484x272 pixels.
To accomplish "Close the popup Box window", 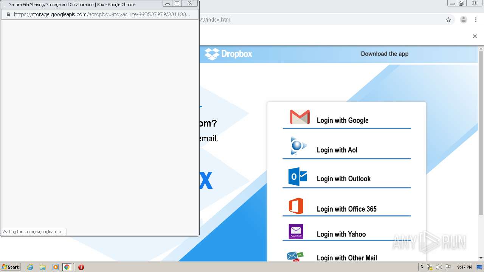I will pos(190,4).
